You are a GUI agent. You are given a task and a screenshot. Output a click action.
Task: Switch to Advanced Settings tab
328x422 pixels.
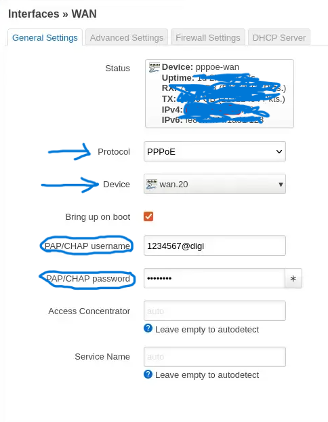pos(127,38)
